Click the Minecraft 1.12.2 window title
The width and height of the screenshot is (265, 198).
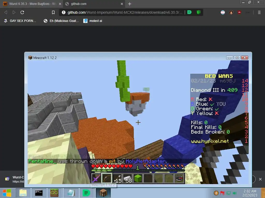[x=45, y=58]
